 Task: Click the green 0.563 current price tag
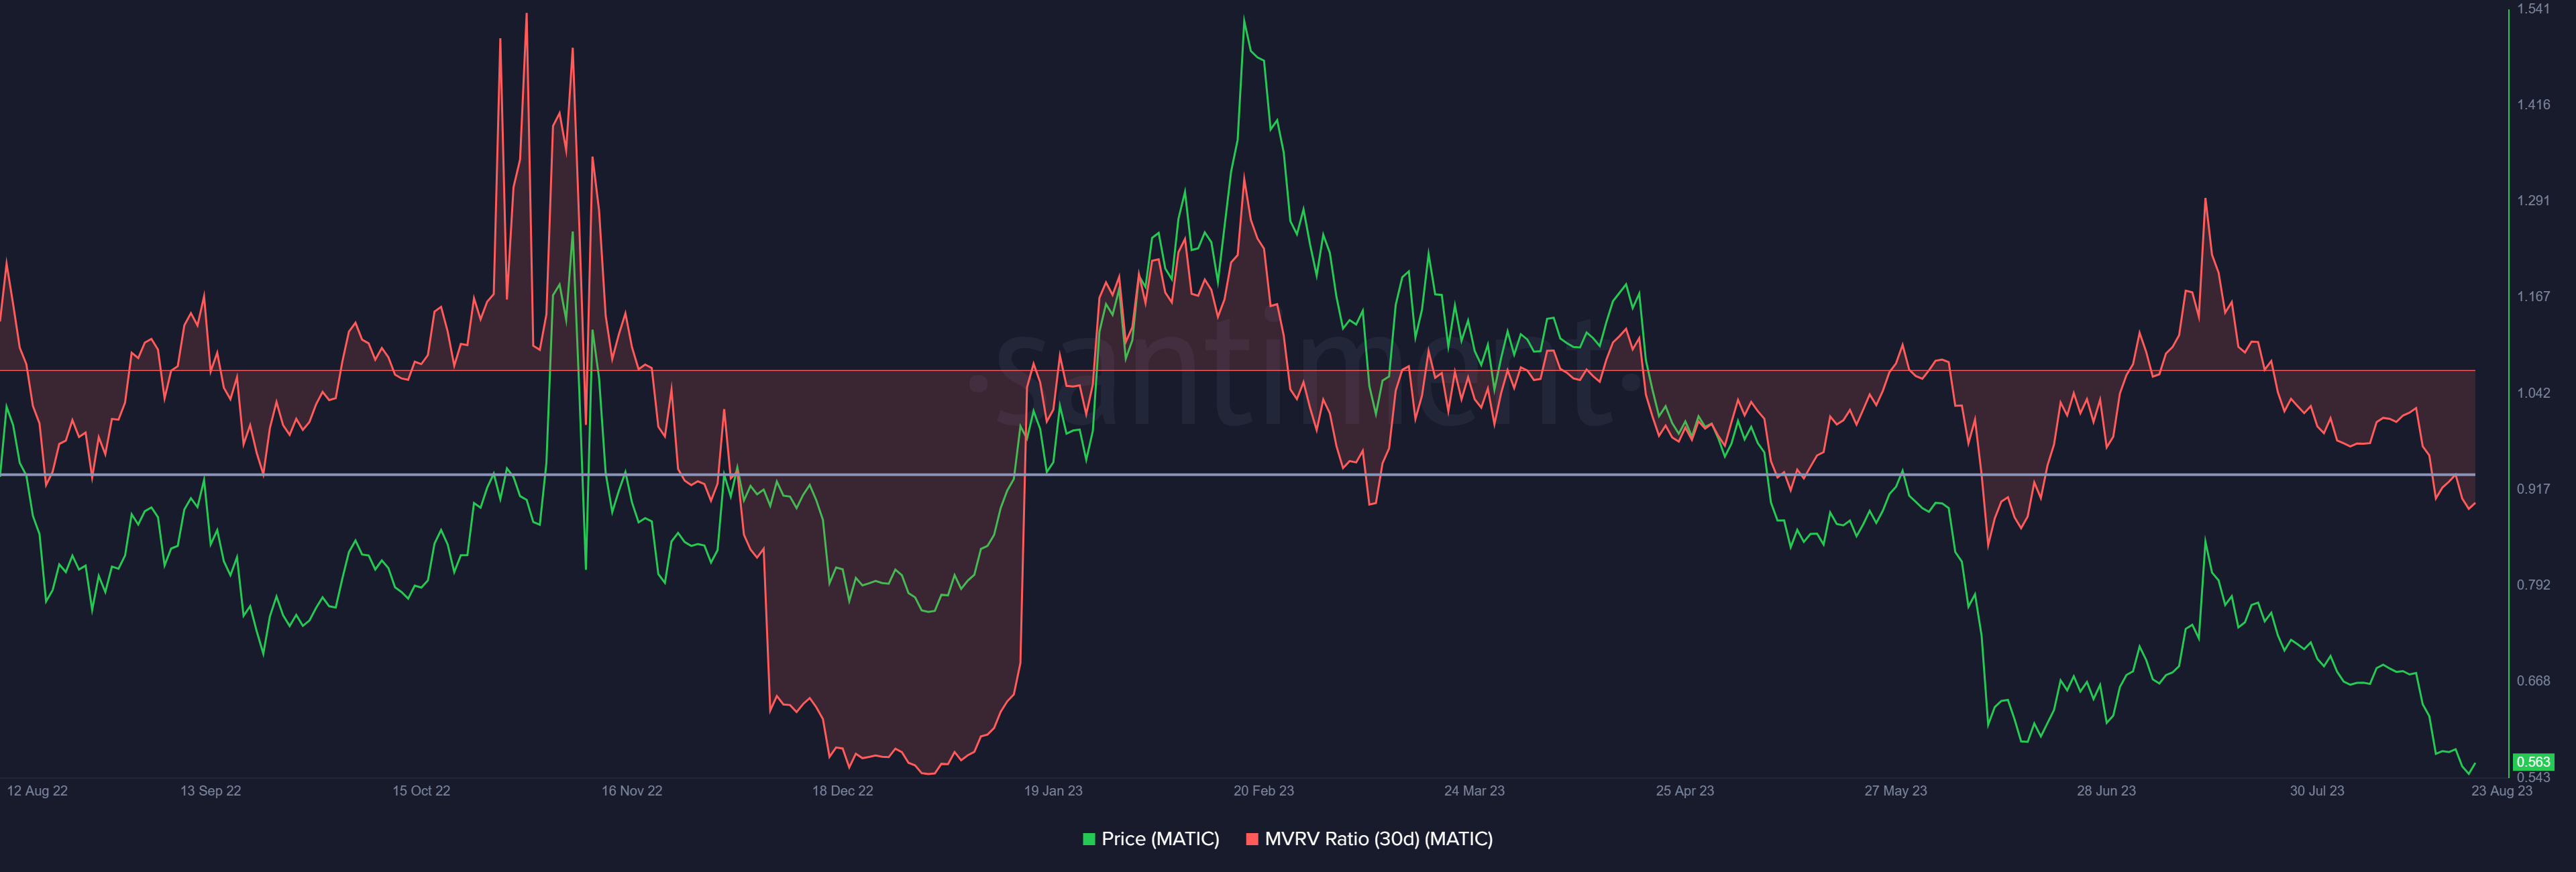click(x=2533, y=762)
